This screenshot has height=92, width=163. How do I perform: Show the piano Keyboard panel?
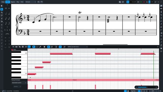[x=16, y=47]
